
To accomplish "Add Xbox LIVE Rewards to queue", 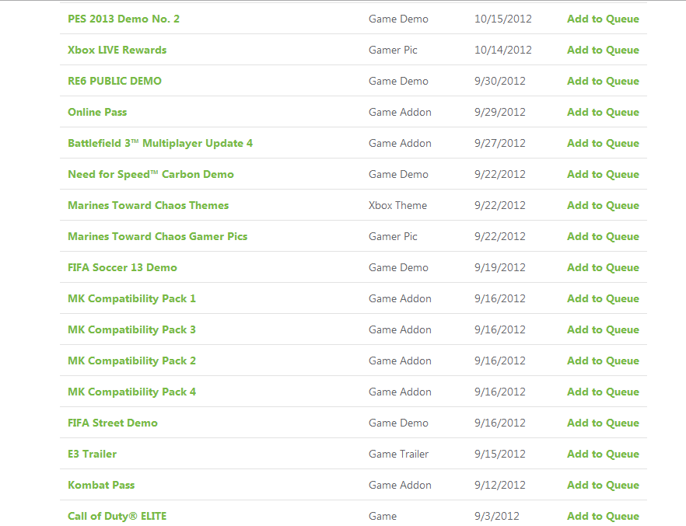I will (x=603, y=50).
